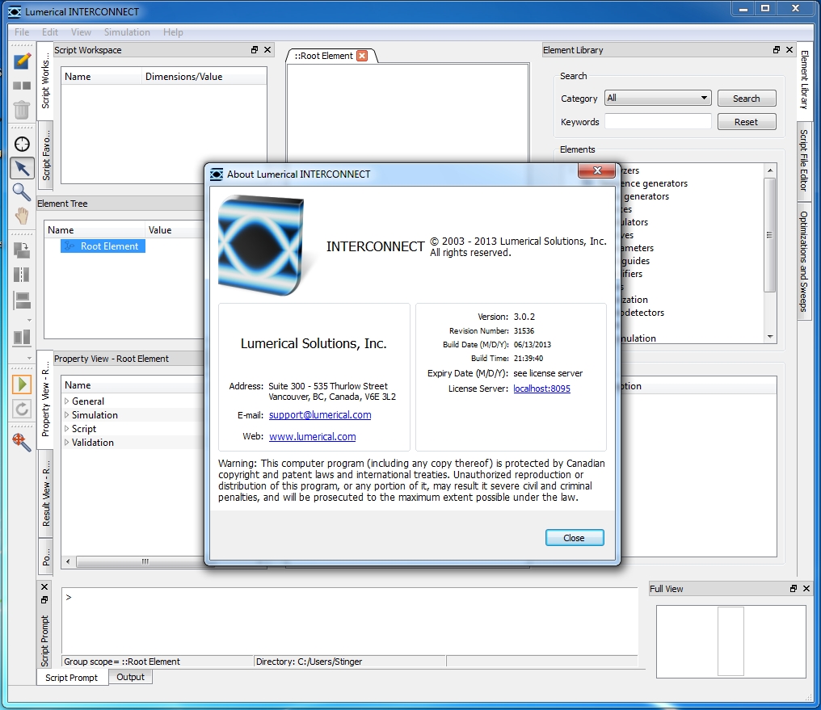
Task: Click the align bottom distribute icon
Action: [x=22, y=337]
